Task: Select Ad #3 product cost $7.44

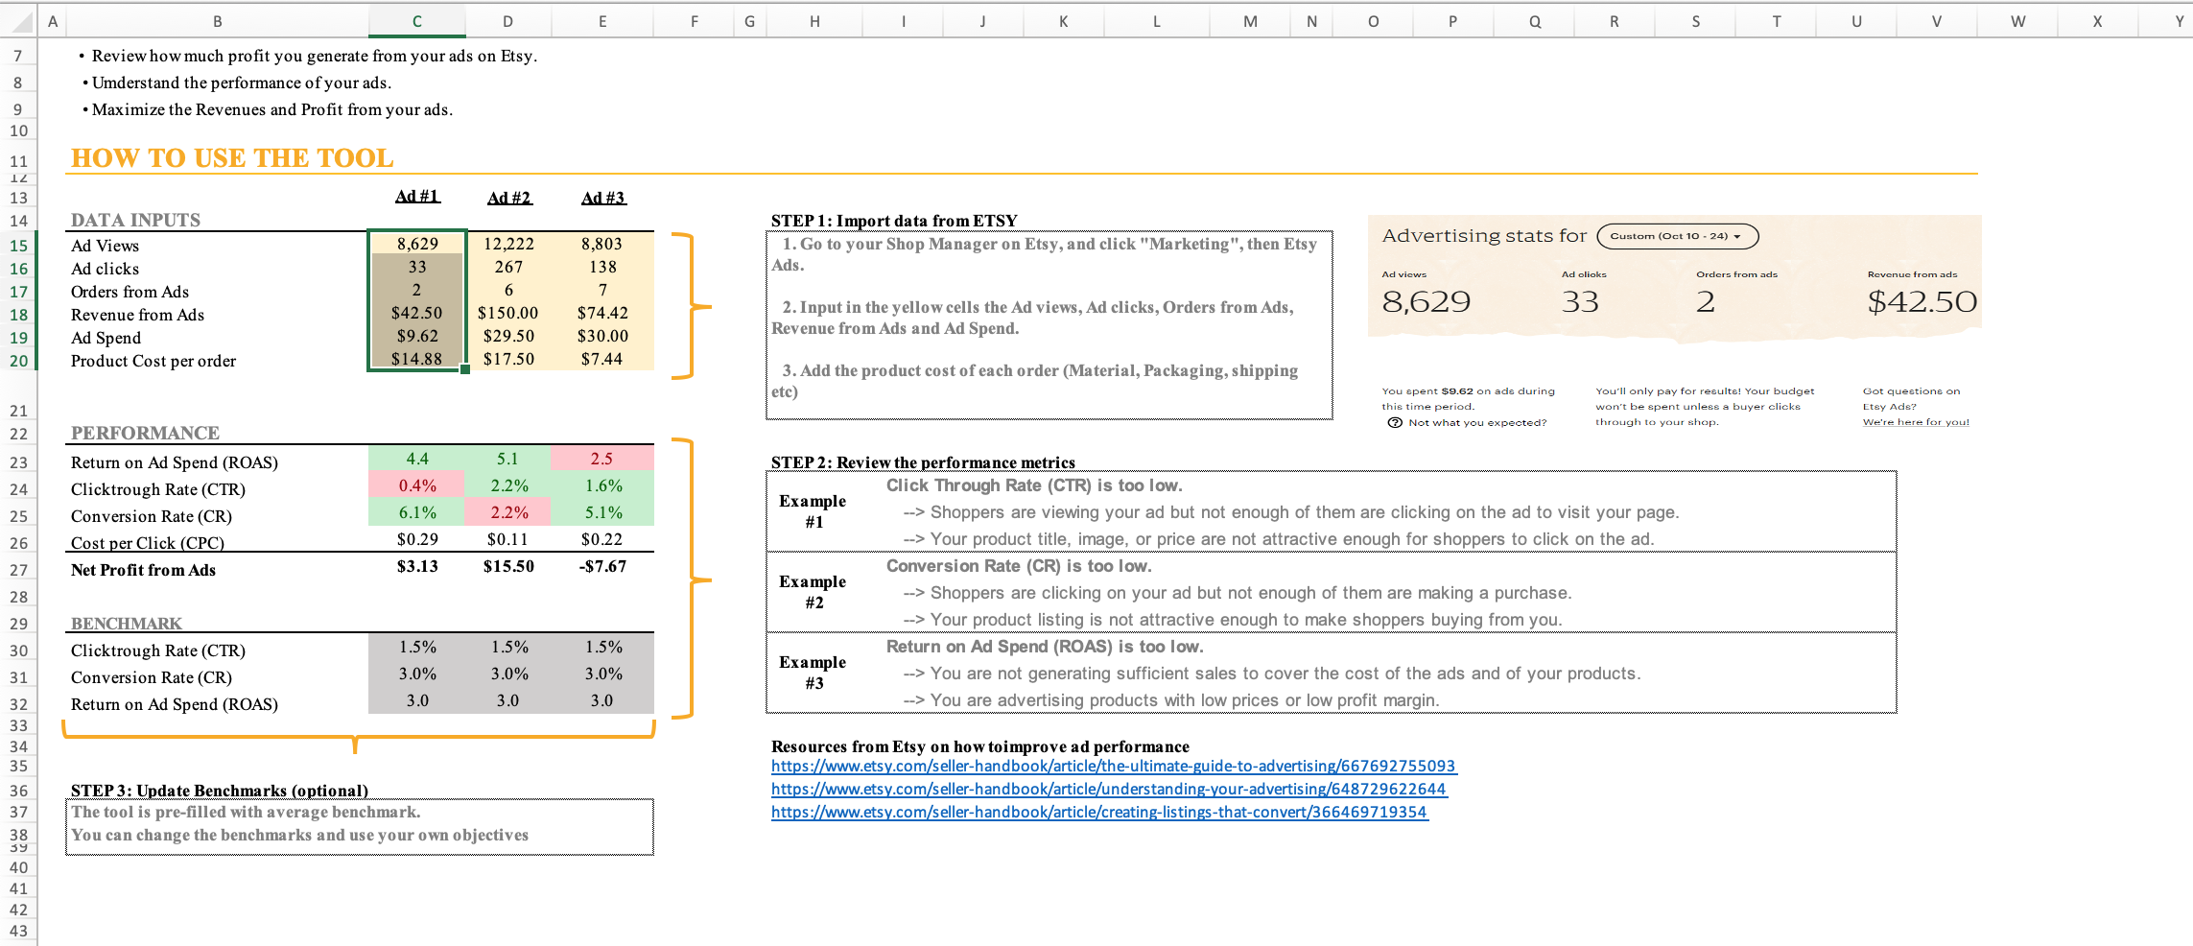Action: (x=601, y=359)
